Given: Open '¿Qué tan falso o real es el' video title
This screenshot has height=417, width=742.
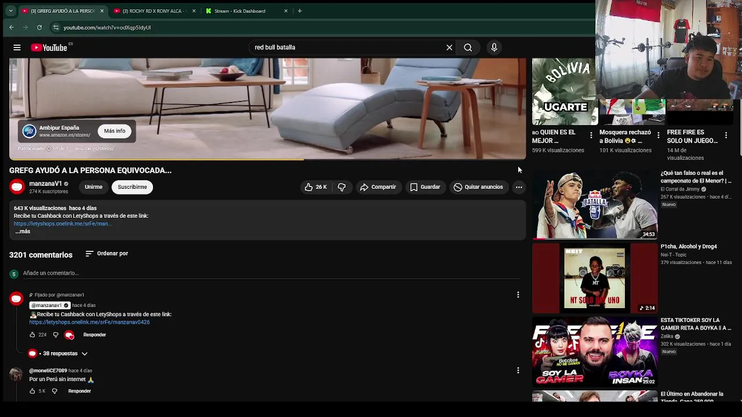Looking at the screenshot, I should click(696, 177).
